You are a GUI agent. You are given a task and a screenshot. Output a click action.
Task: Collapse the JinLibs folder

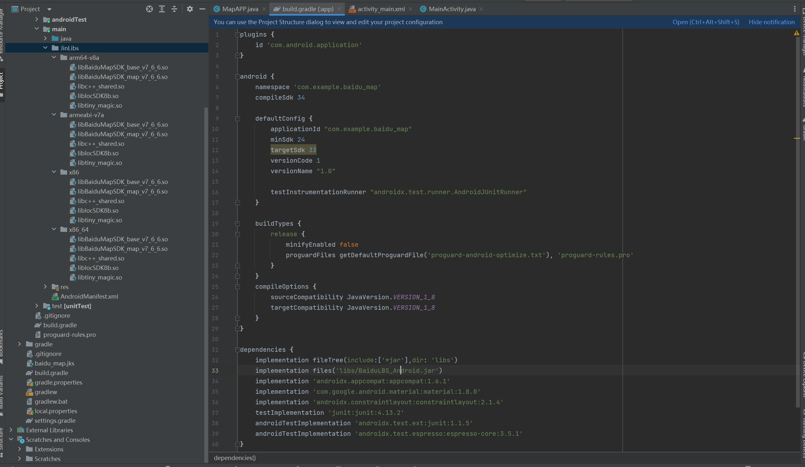click(45, 48)
